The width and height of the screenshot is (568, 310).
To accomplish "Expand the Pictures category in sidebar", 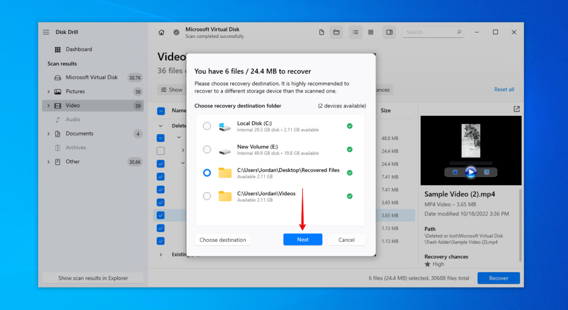I will pyautogui.click(x=48, y=91).
